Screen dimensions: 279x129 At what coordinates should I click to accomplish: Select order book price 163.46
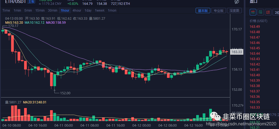(255, 43)
